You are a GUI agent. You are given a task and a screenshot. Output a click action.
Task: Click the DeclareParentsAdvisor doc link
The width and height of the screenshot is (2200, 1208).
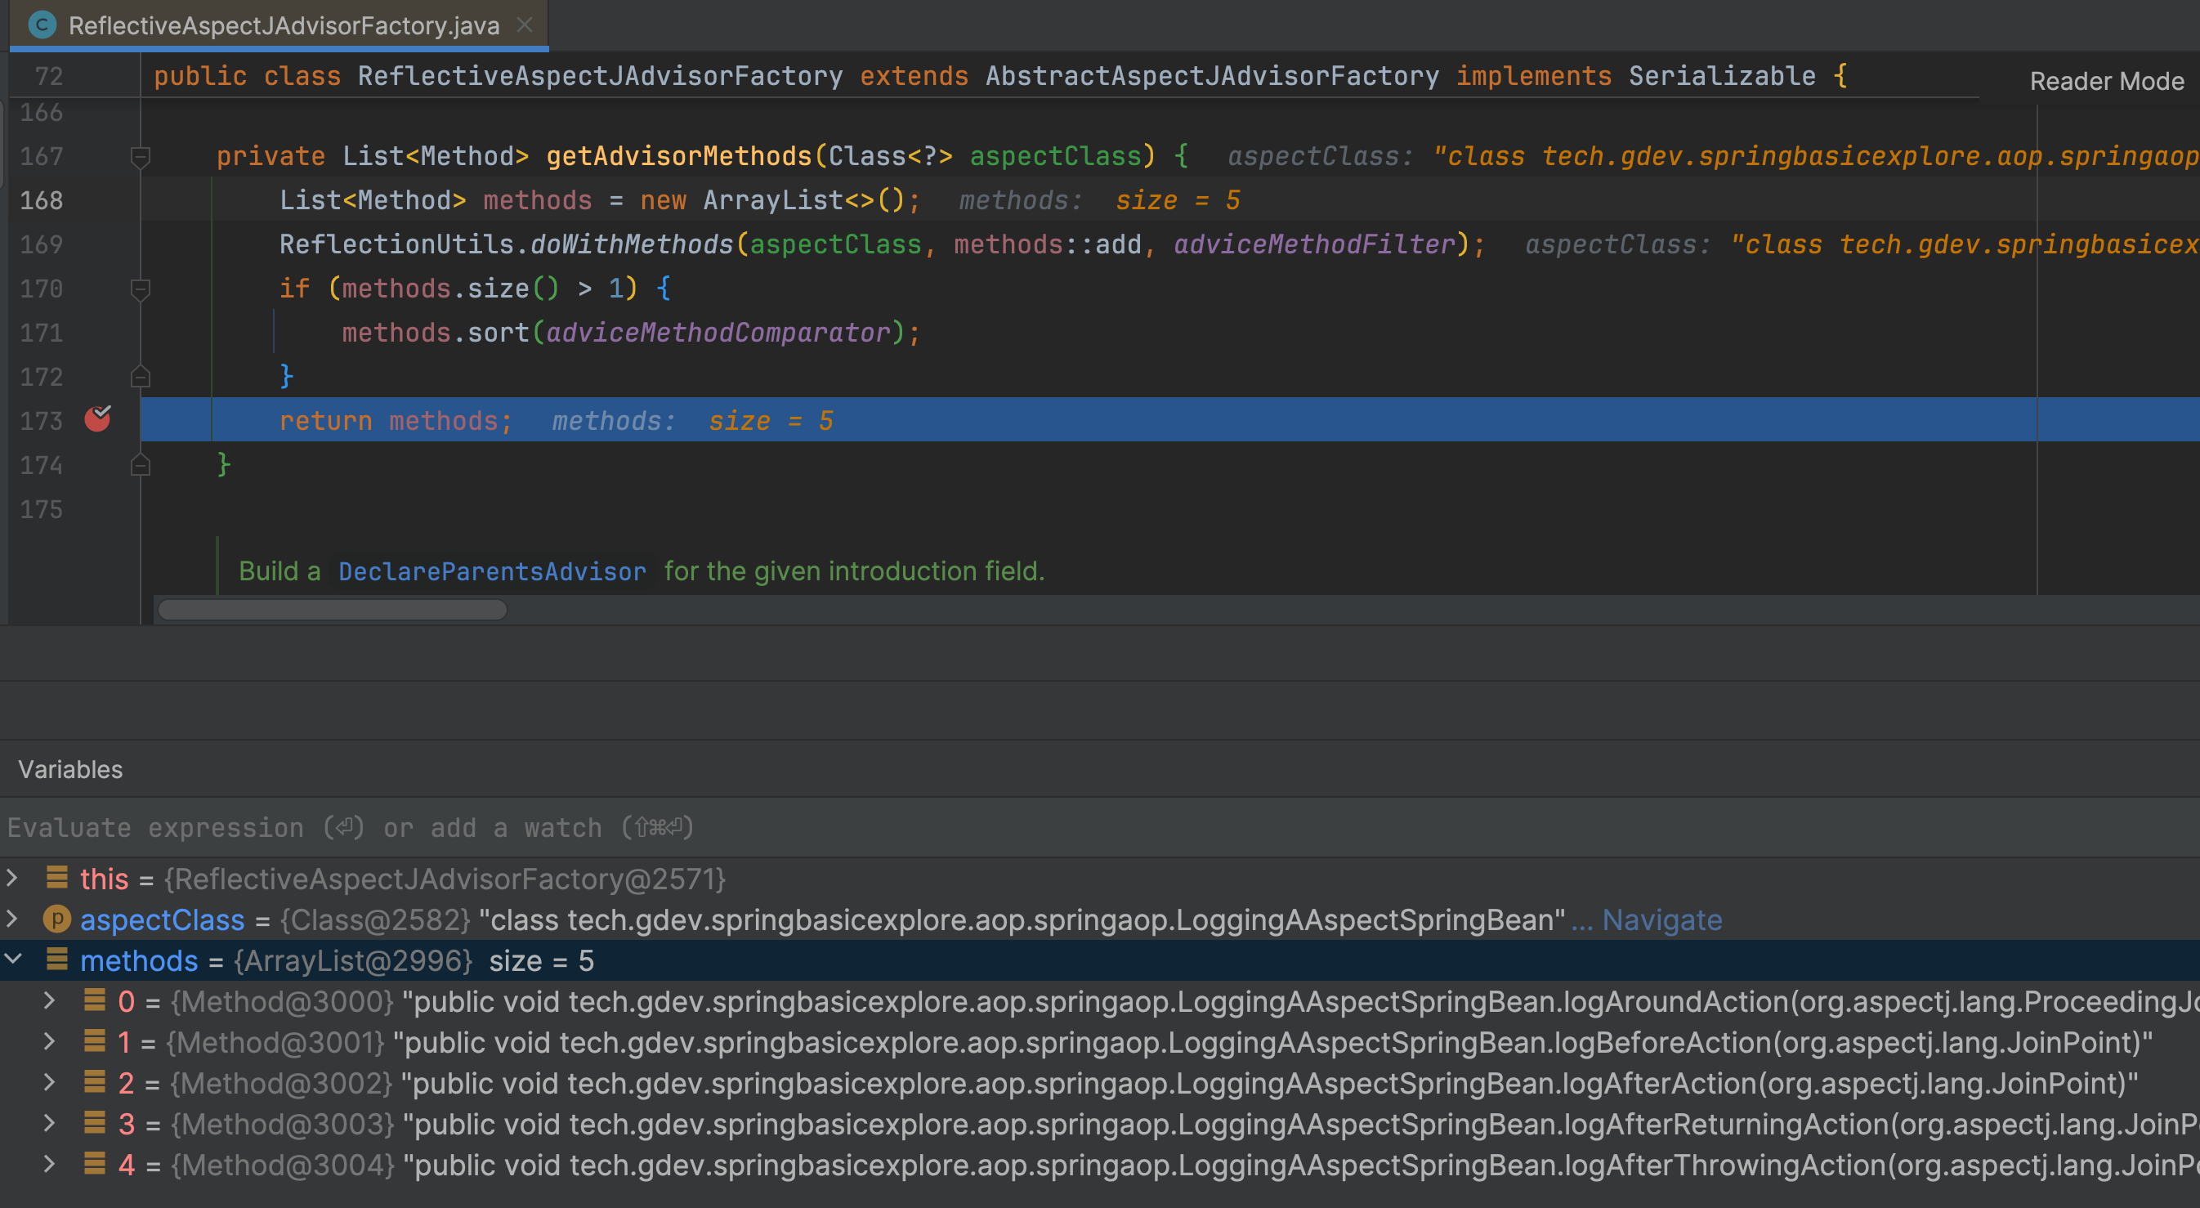pyautogui.click(x=492, y=571)
